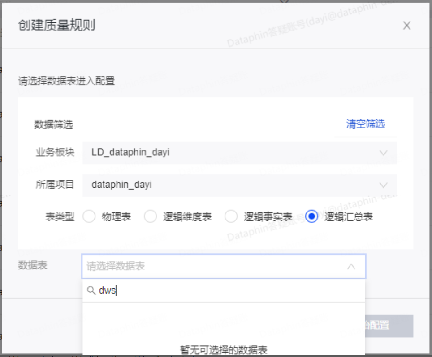Choose the 逻辑维度表 table type
432x357 pixels.
point(151,217)
